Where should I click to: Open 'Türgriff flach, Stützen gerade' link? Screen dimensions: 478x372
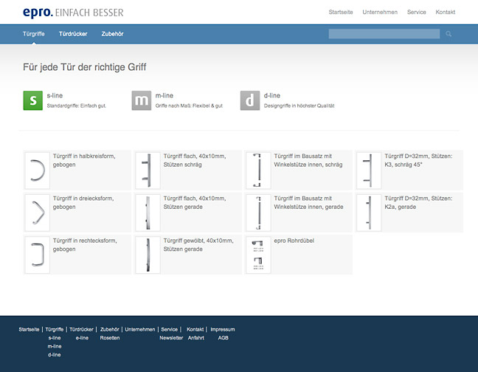pos(195,202)
